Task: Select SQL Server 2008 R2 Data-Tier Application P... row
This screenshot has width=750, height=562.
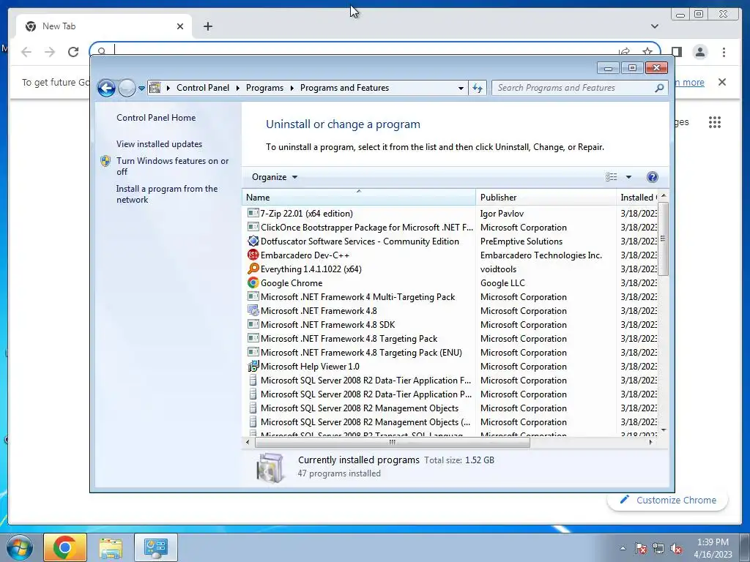Action: point(450,394)
